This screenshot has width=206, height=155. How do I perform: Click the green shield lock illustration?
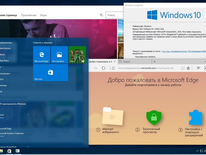pyautogui.click(x=154, y=118)
